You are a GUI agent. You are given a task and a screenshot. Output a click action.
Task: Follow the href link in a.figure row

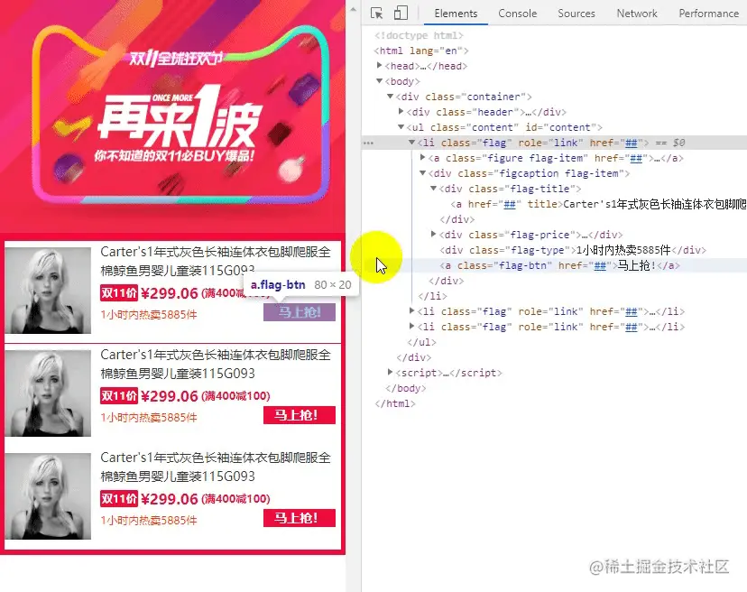pos(636,158)
